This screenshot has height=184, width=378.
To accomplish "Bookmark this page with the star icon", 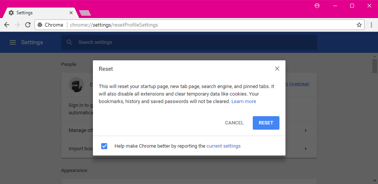I will [x=359, y=25].
